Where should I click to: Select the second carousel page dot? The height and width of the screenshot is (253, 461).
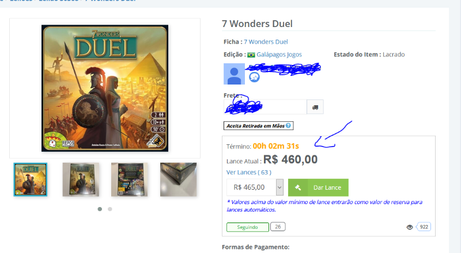coord(110,209)
